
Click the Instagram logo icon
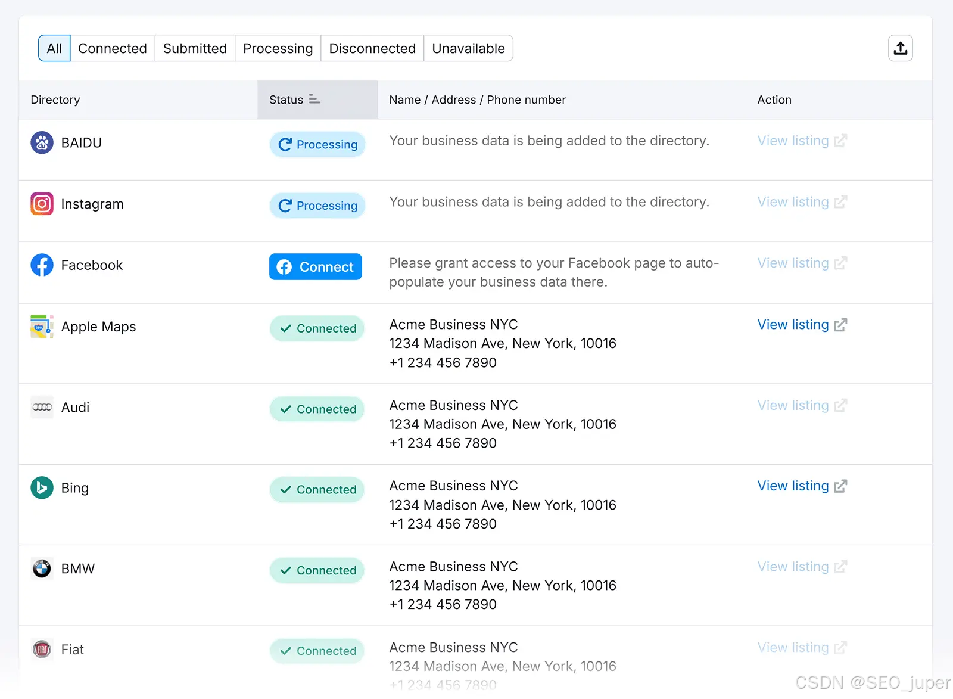pyautogui.click(x=42, y=204)
